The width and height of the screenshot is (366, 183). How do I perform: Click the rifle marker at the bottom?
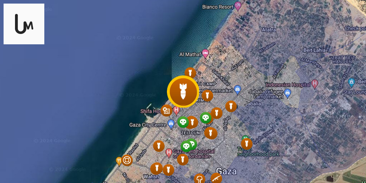[x=216, y=178]
